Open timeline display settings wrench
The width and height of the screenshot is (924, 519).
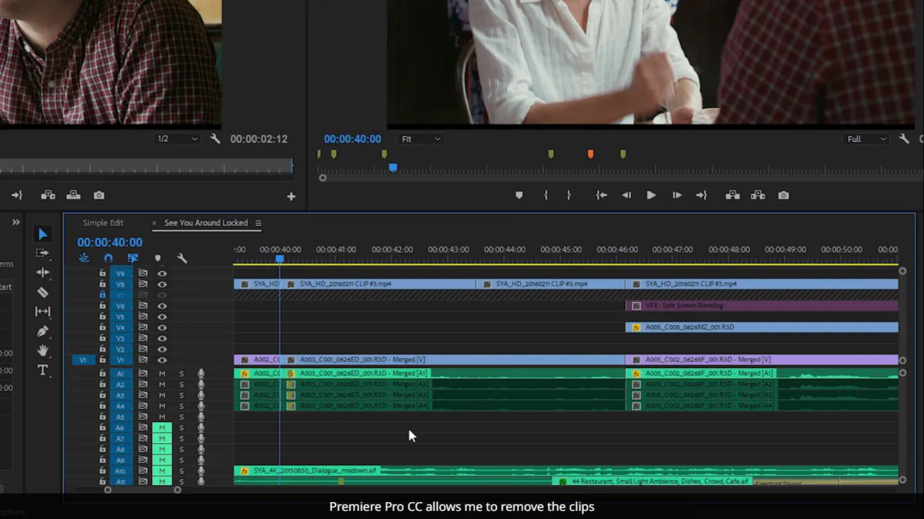pyautogui.click(x=181, y=258)
